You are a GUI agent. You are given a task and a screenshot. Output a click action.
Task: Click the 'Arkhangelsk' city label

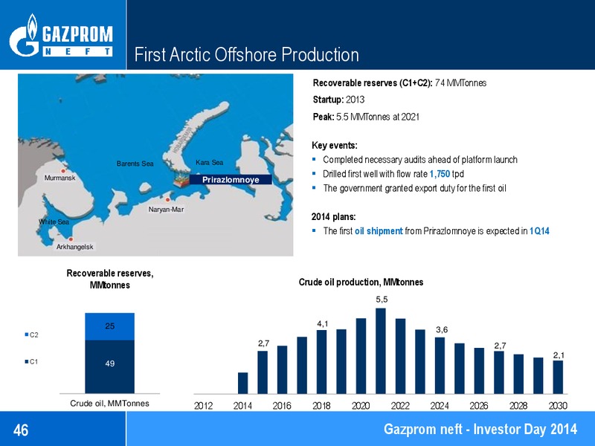point(75,247)
